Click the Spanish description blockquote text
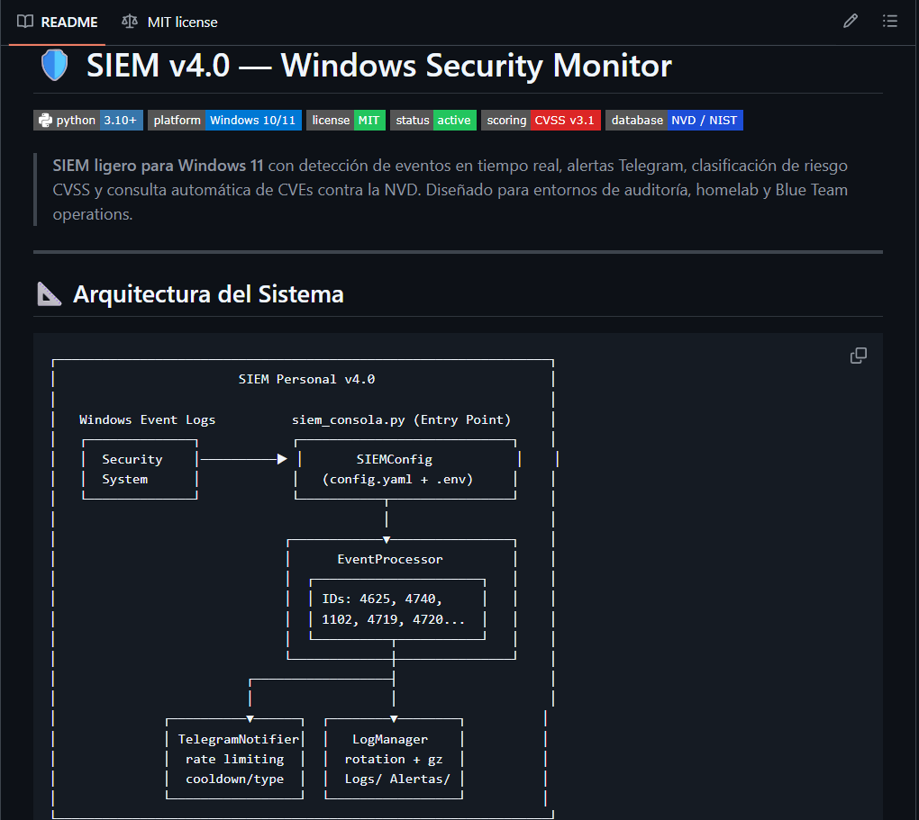The height and width of the screenshot is (820, 919). 450,190
